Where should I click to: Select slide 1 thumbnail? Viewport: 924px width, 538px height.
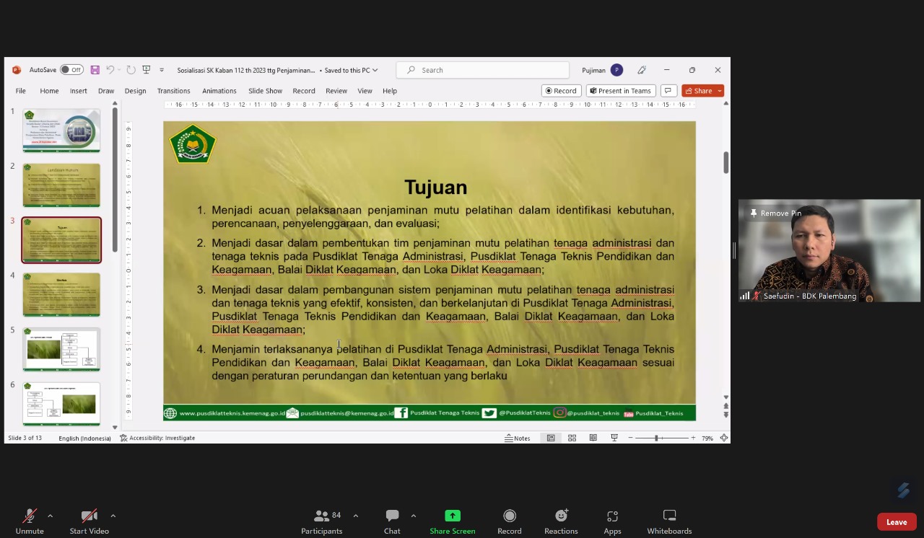point(61,131)
